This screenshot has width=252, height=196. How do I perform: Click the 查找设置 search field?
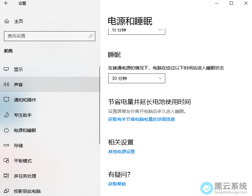[x=46, y=36]
